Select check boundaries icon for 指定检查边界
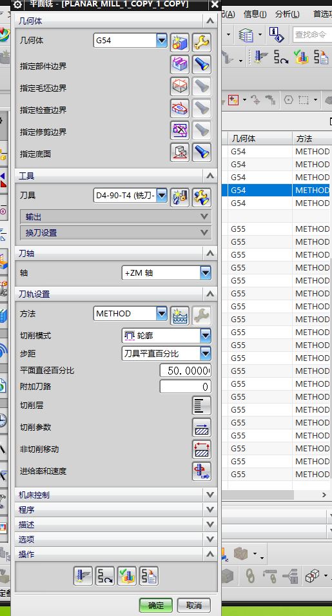This screenshot has width=332, height=616. coord(180,108)
